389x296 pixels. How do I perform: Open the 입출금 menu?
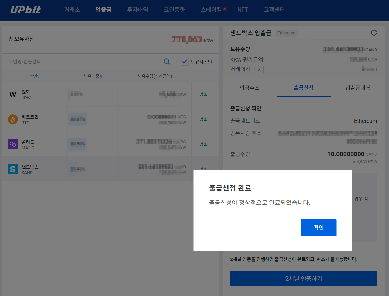pos(103,10)
